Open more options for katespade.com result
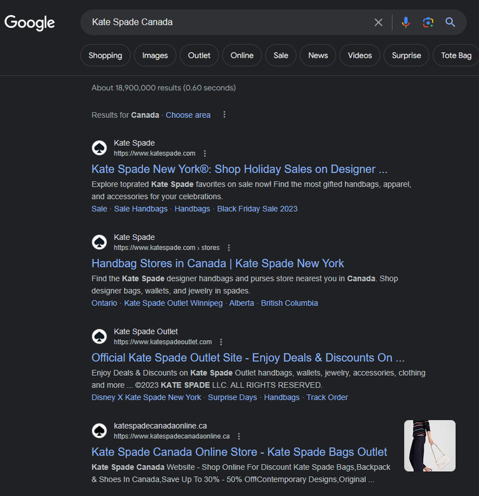Image resolution: width=479 pixels, height=496 pixels. [205, 153]
